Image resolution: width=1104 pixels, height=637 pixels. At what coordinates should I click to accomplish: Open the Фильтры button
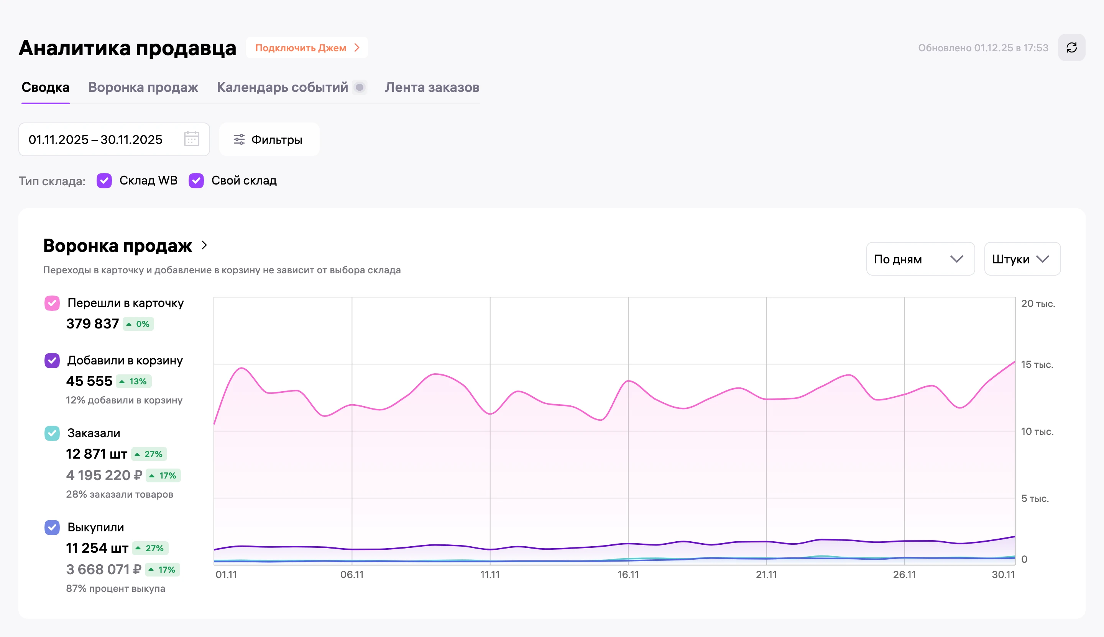point(269,140)
